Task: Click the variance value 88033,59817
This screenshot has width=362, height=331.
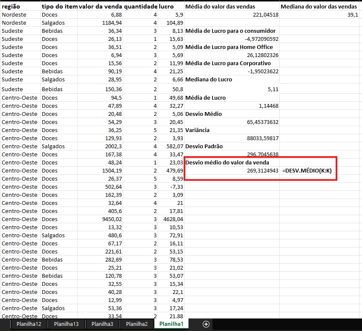Action: tap(232, 138)
